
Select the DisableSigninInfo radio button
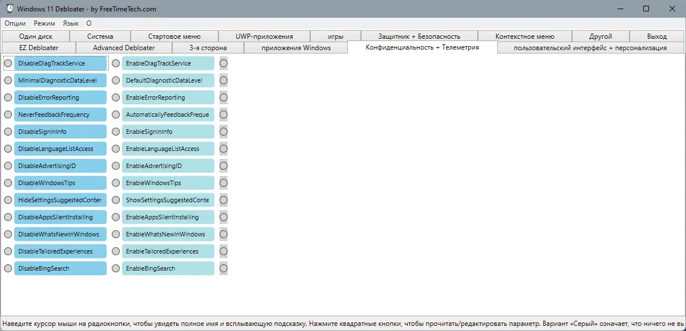tap(8, 132)
